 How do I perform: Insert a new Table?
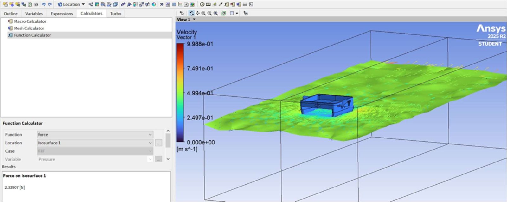174,4
